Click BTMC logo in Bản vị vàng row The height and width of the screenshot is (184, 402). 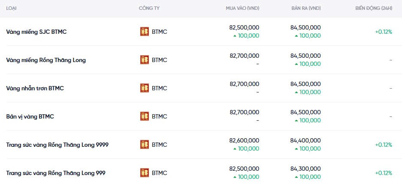(145, 116)
